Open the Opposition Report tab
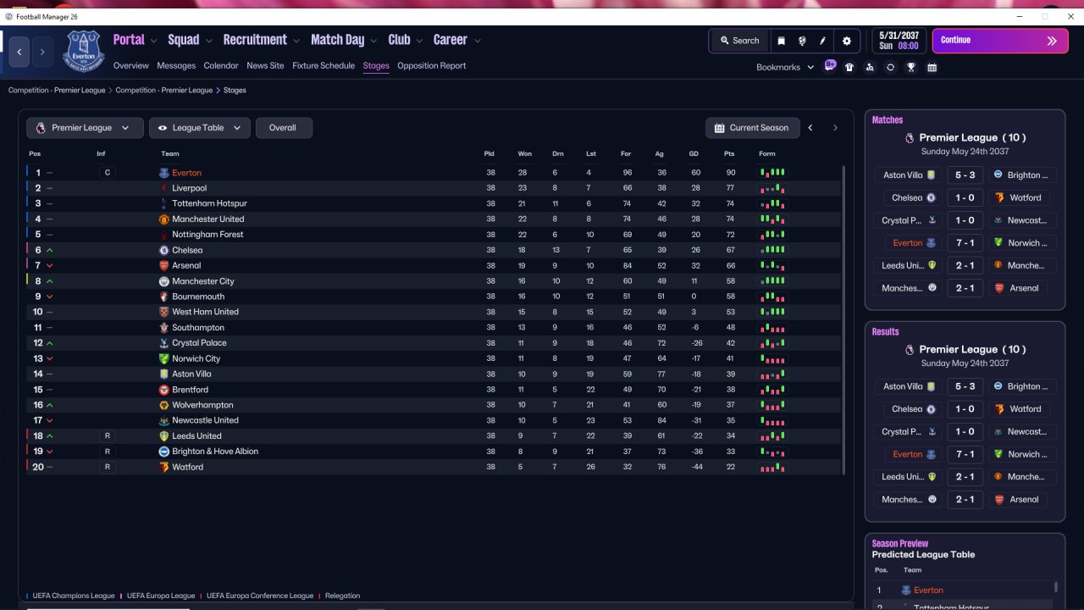Image resolution: width=1084 pixels, height=610 pixels. [x=431, y=65]
